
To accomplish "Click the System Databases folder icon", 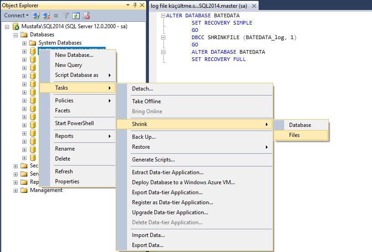I will 32,43.
